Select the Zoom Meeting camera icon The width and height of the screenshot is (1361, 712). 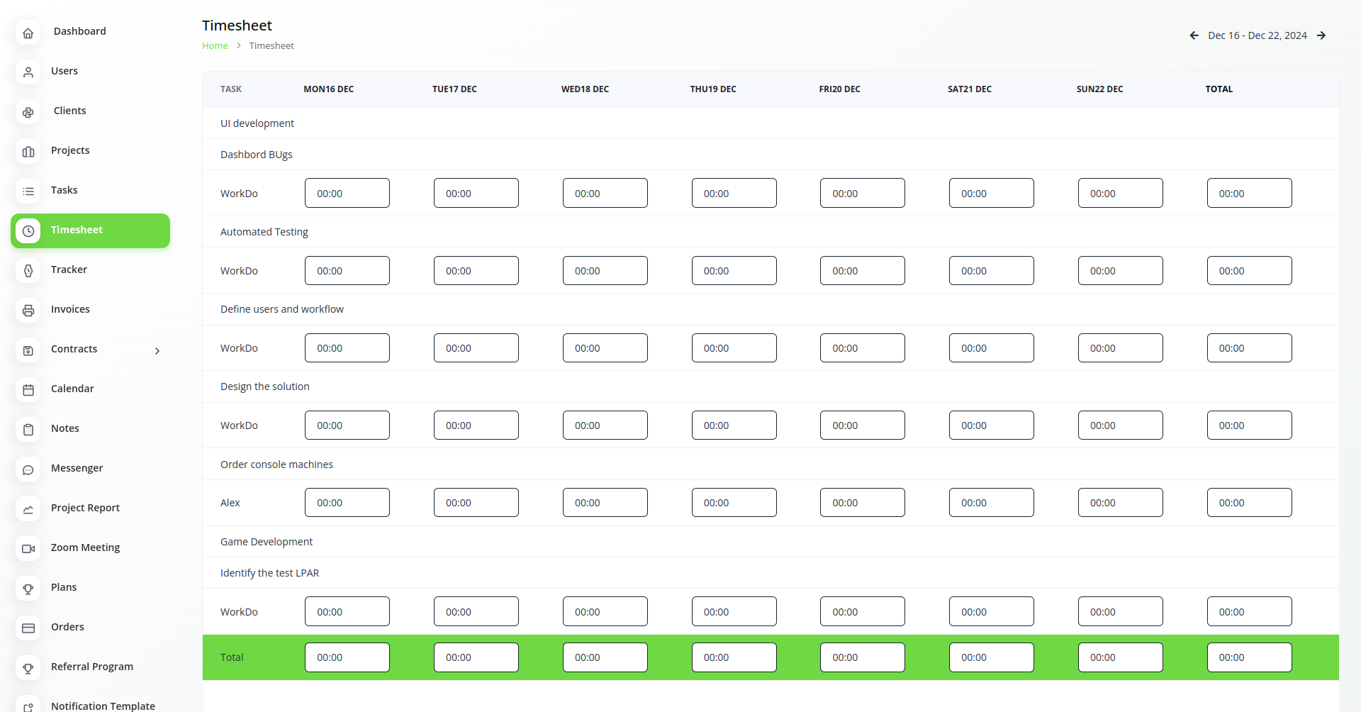[x=28, y=549]
